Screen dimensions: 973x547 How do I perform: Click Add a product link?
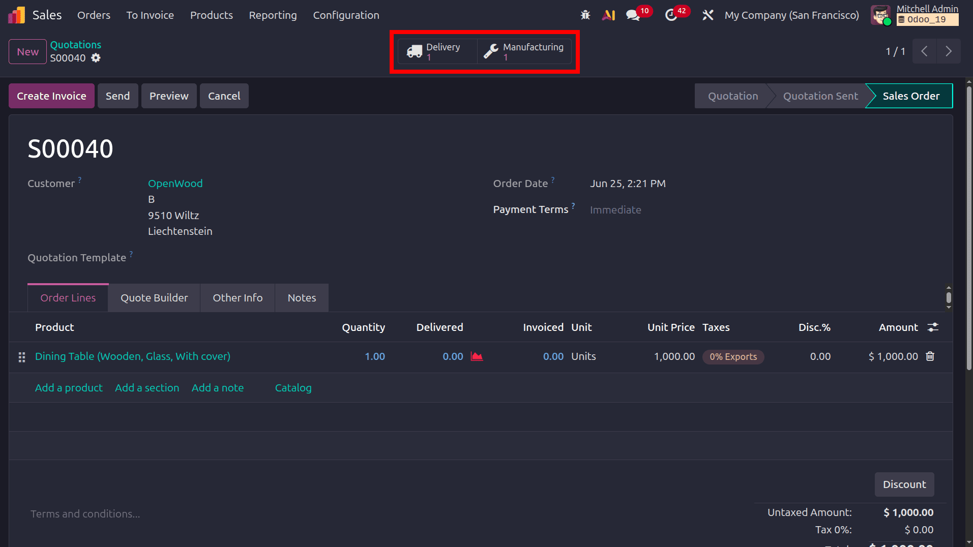69,388
